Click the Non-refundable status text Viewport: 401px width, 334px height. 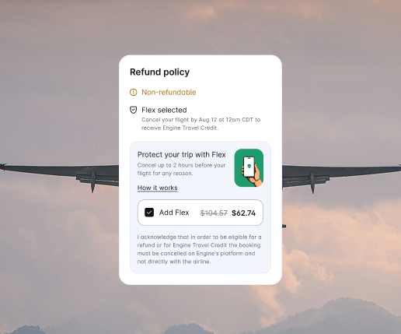click(x=169, y=92)
